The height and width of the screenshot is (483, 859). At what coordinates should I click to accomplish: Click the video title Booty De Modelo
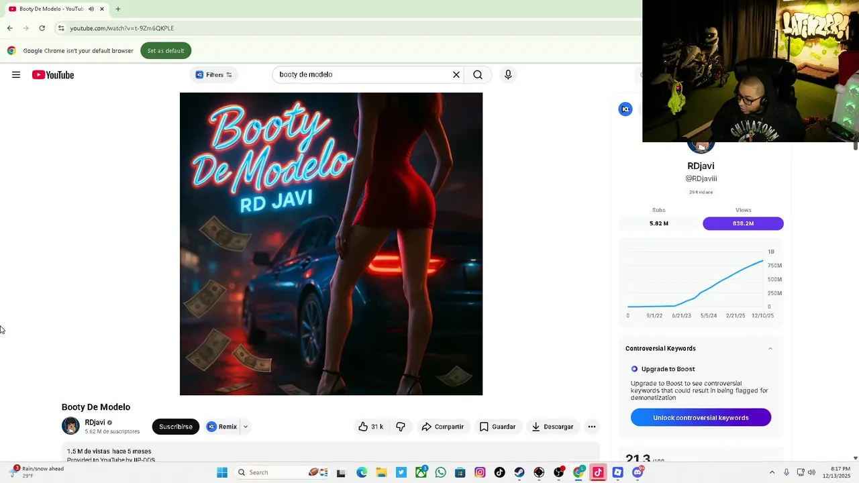(x=96, y=407)
